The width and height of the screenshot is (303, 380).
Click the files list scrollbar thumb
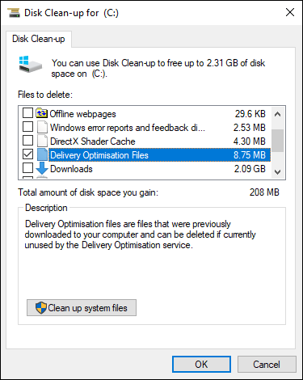(277, 141)
